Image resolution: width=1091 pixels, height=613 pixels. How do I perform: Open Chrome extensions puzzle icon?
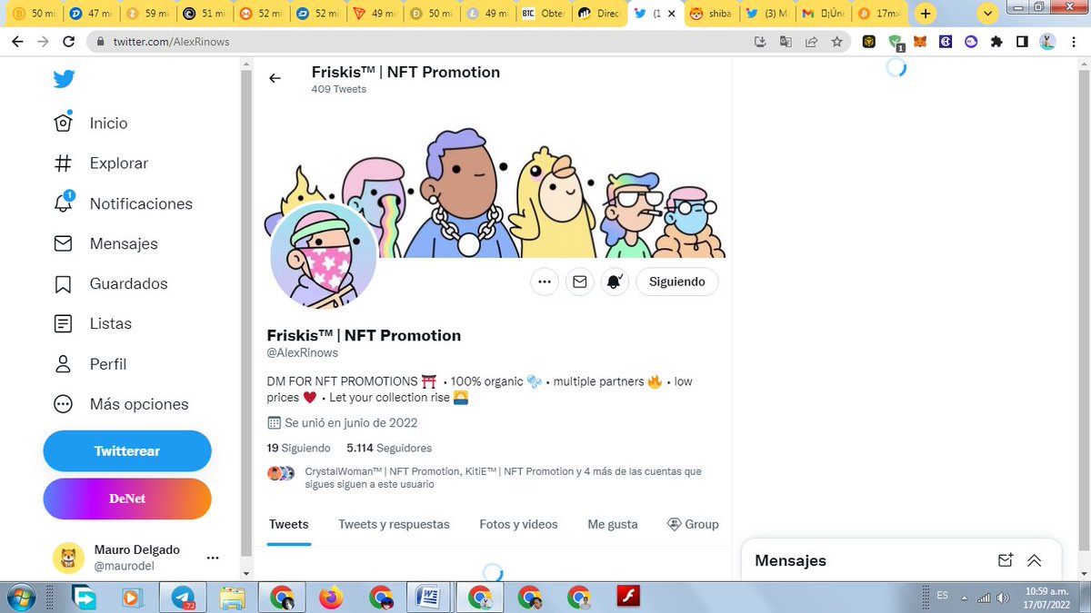(x=996, y=42)
